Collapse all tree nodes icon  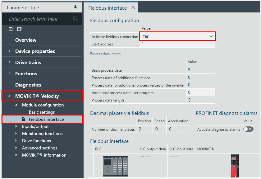click(x=19, y=29)
